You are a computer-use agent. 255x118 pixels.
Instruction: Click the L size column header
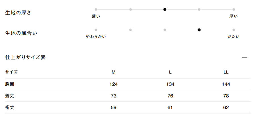(170, 72)
